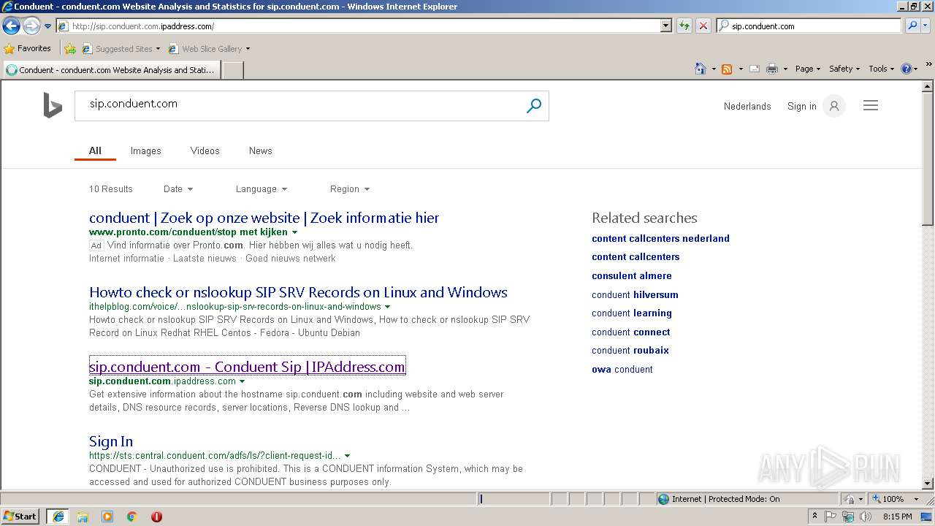This screenshot has width=935, height=526.
Task: Open sip.conduent.com IPAddress.com result
Action: pos(247,367)
